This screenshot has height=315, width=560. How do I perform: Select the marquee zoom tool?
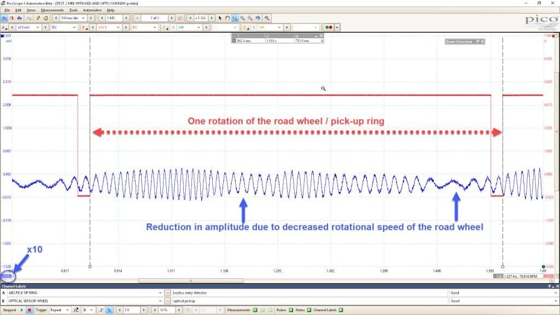(235, 18)
